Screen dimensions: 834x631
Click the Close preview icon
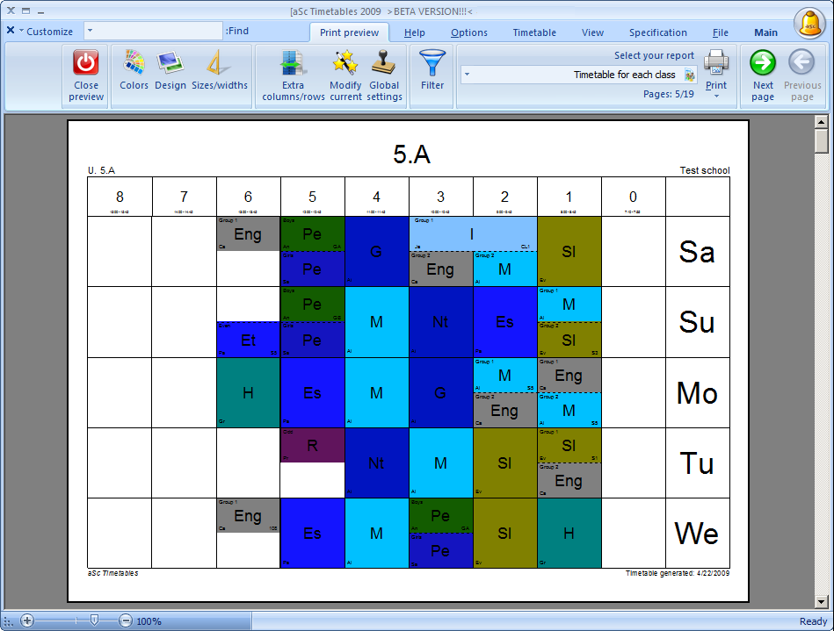tap(86, 63)
